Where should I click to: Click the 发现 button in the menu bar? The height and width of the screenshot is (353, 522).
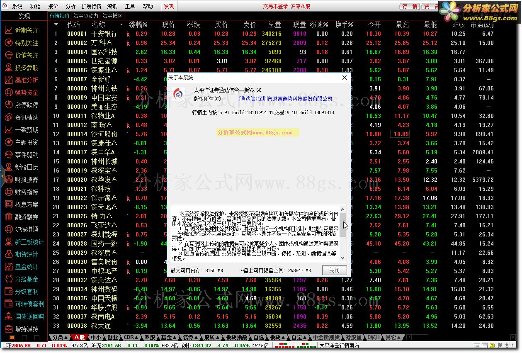(x=169, y=6)
